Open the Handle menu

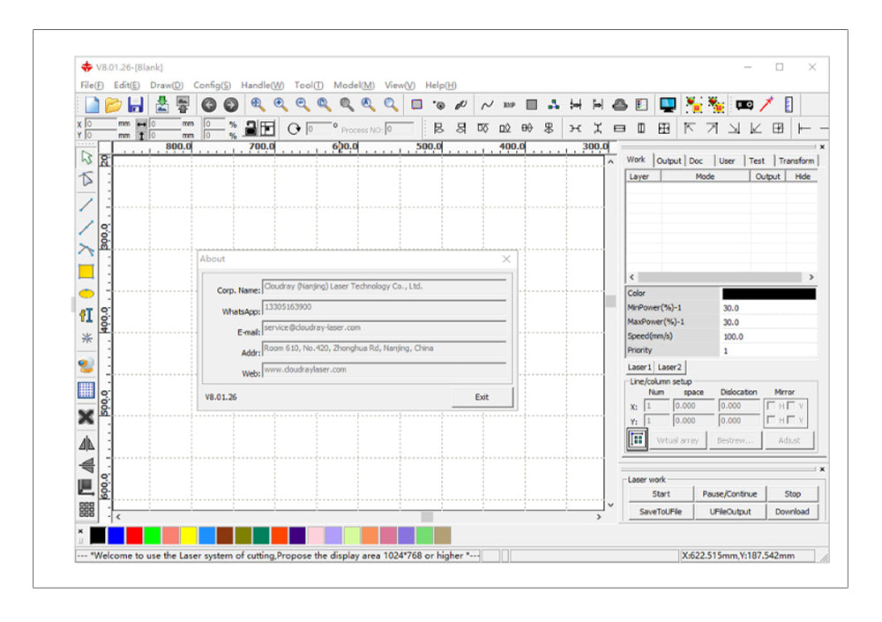pyautogui.click(x=262, y=86)
